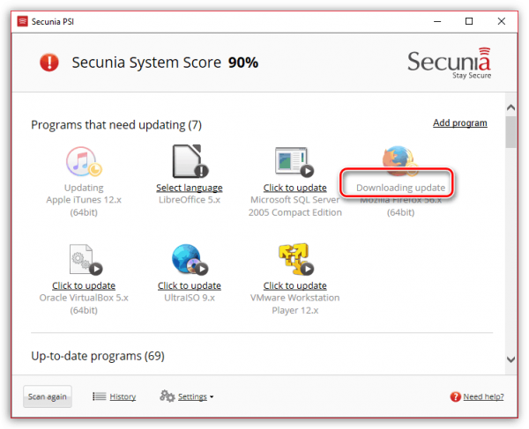529x429 pixels.
Task: Click to update UltraISO 9.x
Action: (190, 286)
